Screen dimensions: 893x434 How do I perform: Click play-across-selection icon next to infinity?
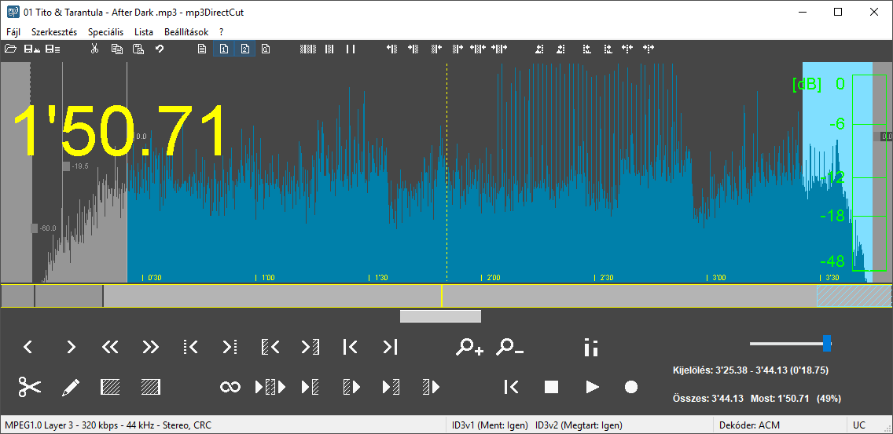(270, 388)
